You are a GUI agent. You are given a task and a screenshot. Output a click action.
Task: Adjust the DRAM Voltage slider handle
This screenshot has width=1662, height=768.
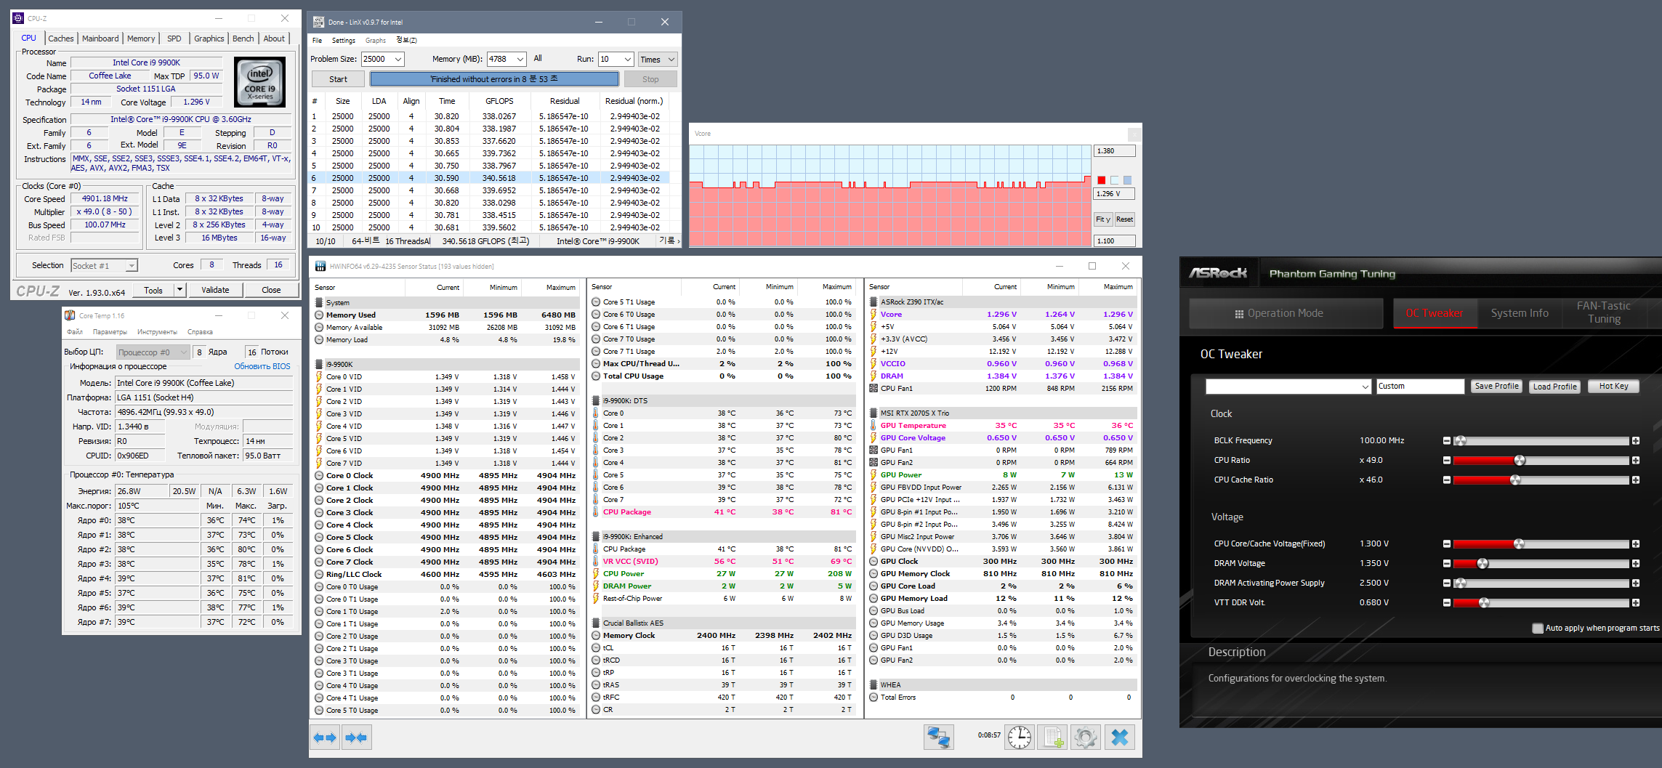pos(1483,564)
